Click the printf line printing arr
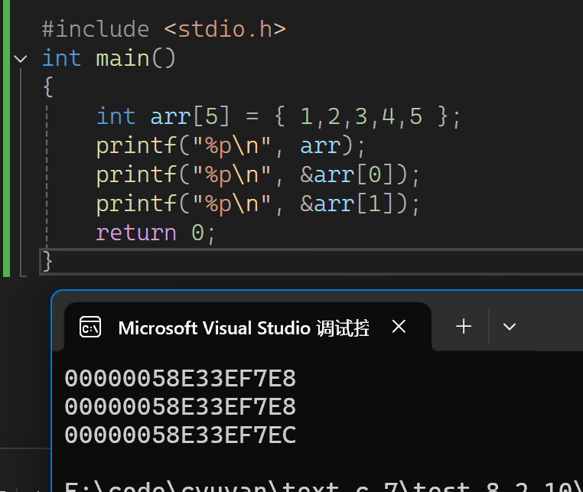583x492 pixels. [x=230, y=145]
